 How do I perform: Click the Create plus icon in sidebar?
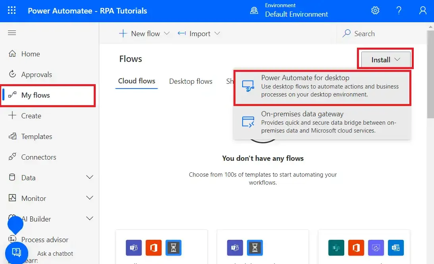[x=12, y=116]
